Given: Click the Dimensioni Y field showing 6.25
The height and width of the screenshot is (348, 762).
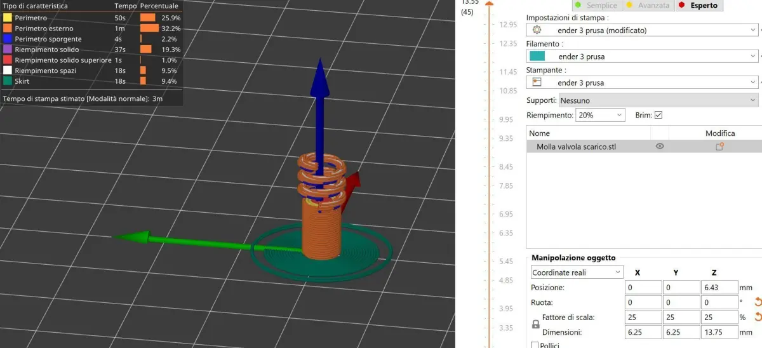Looking at the screenshot, I should (681, 331).
